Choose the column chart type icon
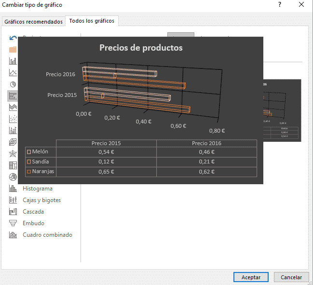The image size is (313, 285). click(x=13, y=61)
